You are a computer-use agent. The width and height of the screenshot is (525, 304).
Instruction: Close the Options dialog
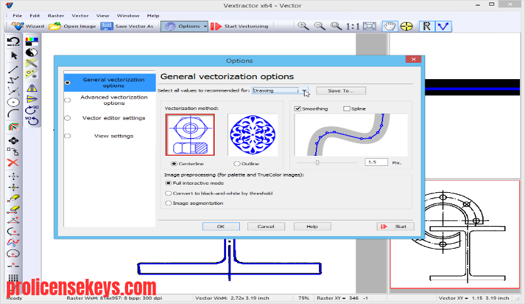[413, 59]
